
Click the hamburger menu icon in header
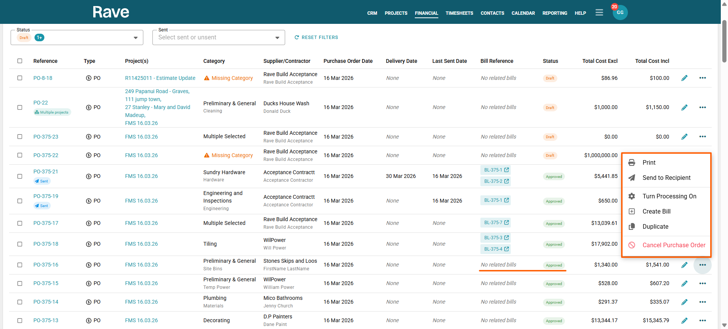(599, 13)
